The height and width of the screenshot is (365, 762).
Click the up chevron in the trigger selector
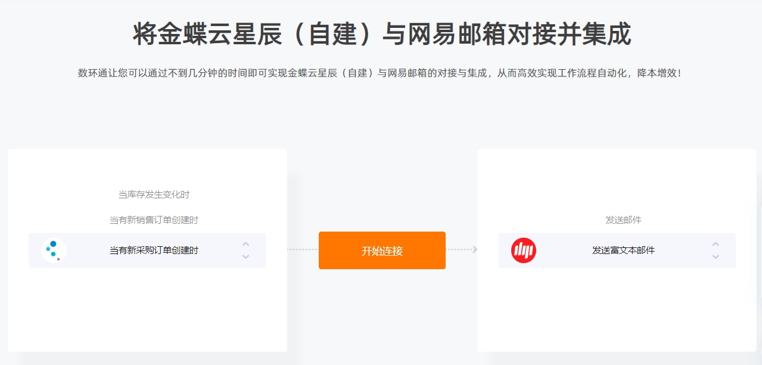246,244
